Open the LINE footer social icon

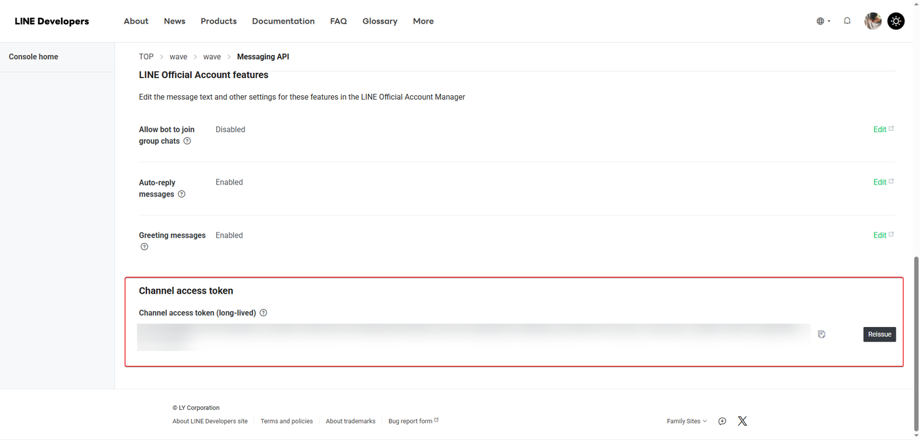pos(722,421)
